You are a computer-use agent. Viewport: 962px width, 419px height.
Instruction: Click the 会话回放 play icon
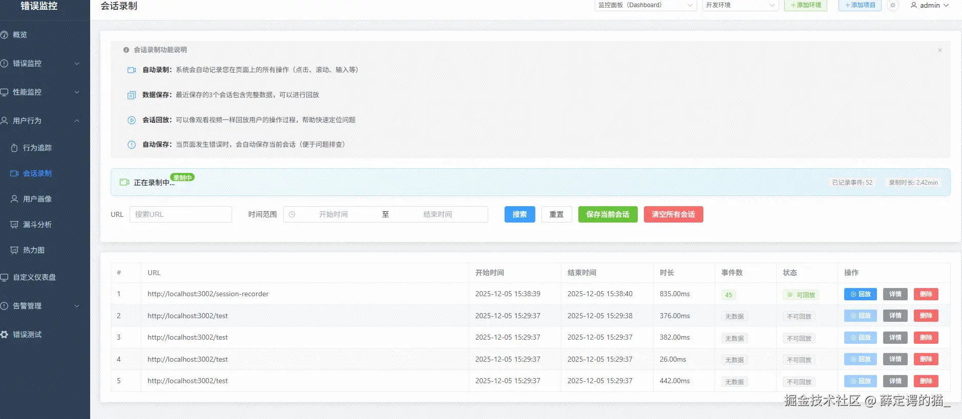(x=132, y=120)
